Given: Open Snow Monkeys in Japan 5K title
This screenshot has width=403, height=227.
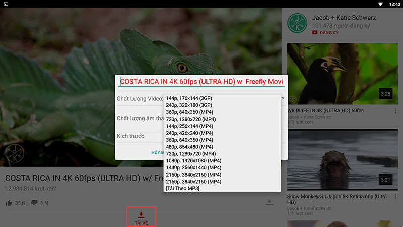Looking at the screenshot, I should [x=337, y=199].
